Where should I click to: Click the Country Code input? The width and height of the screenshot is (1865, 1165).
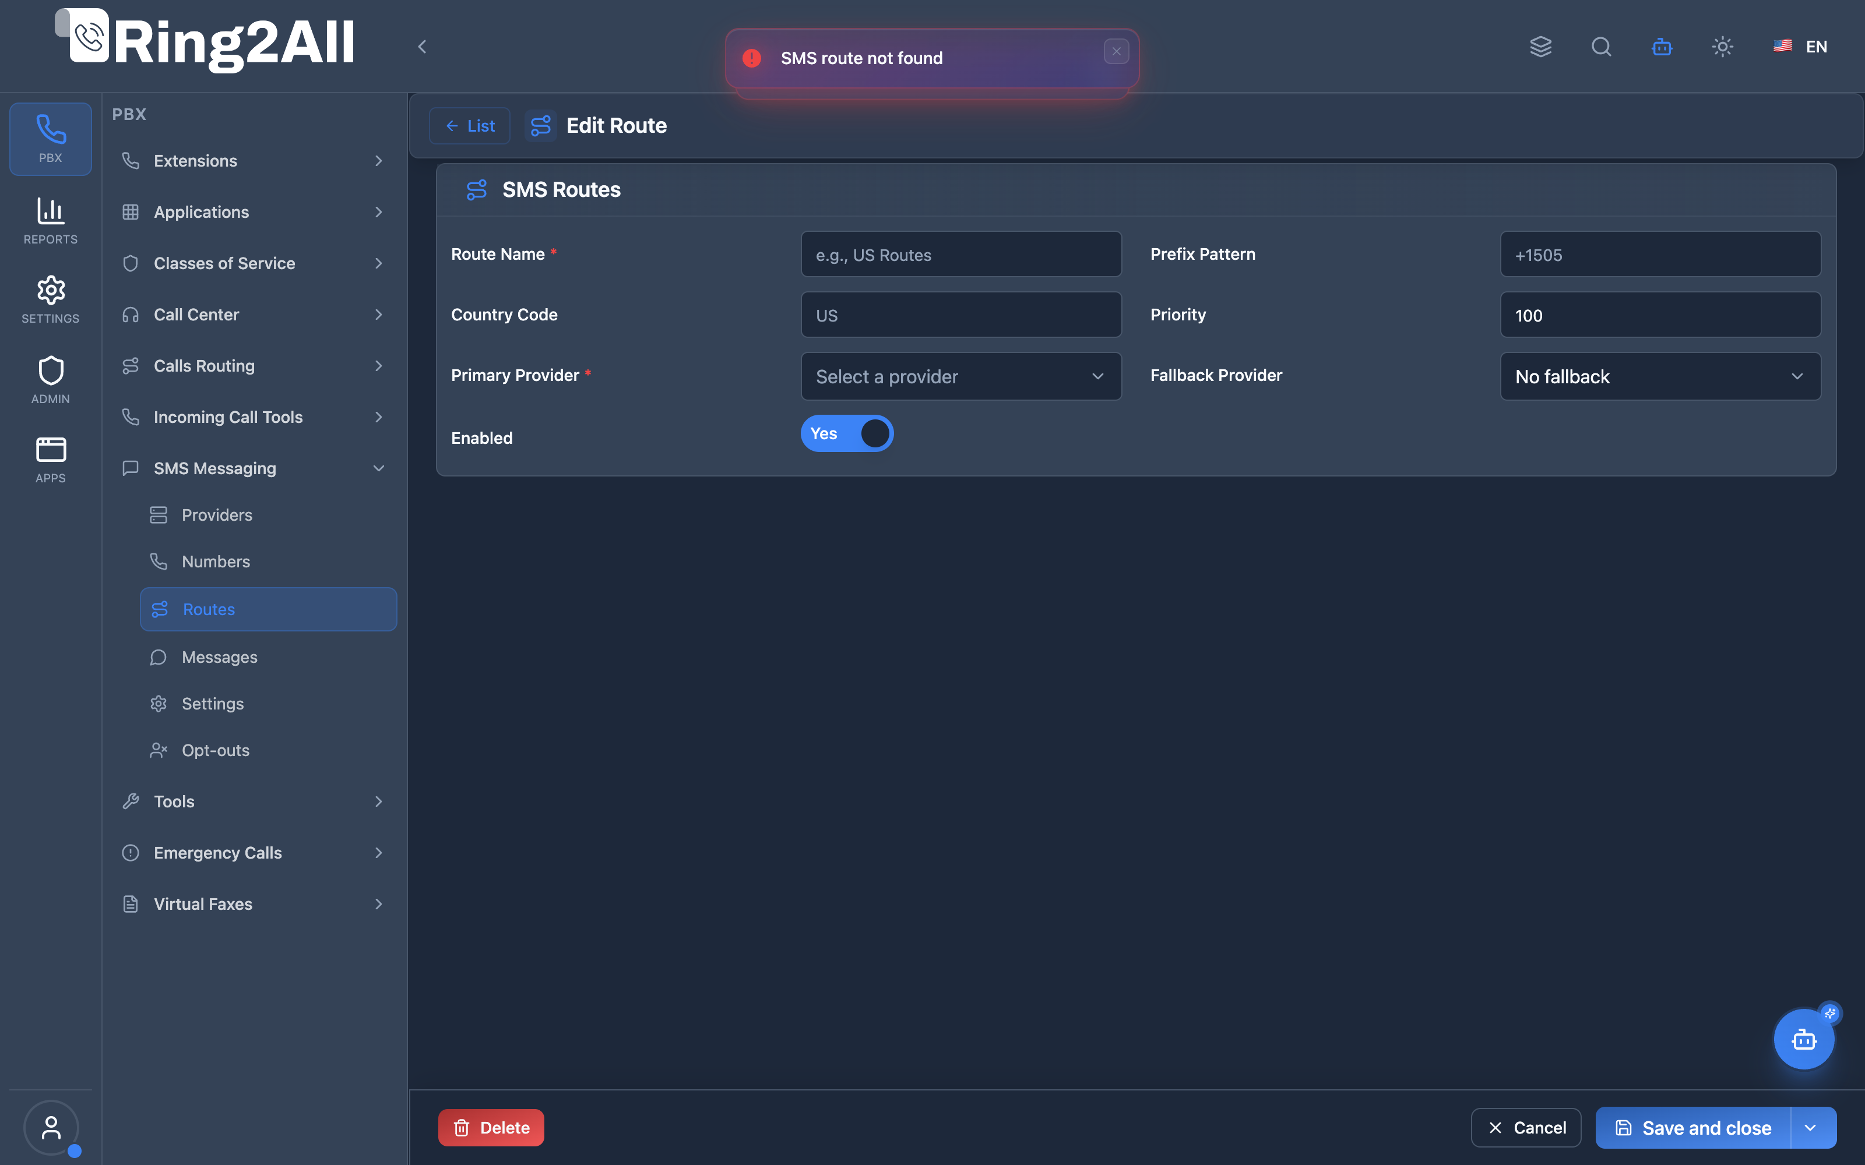coord(961,315)
